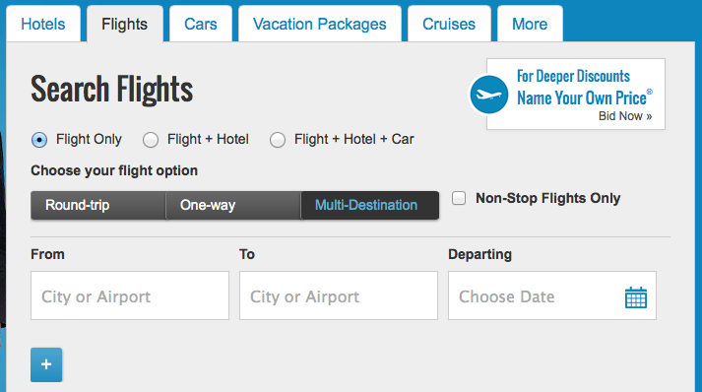
Task: Enable Non-Stop Flights Only checkbox
Action: tap(459, 198)
